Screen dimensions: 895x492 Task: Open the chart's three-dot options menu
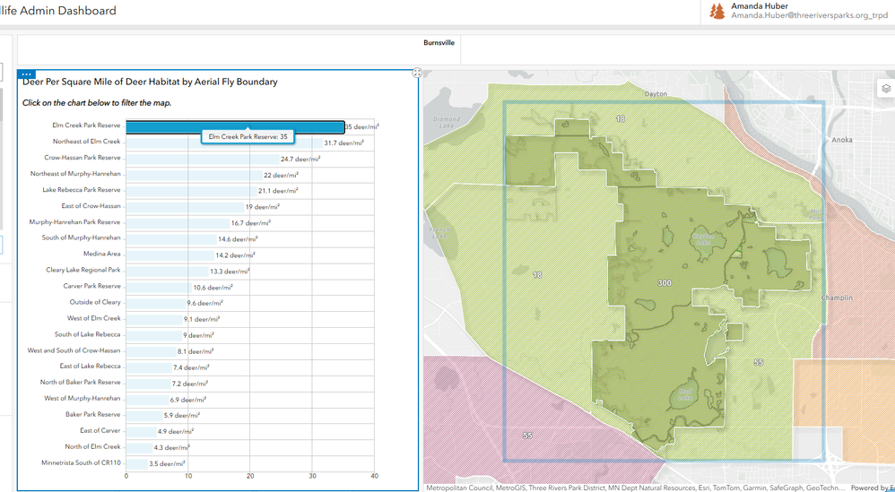[26, 74]
